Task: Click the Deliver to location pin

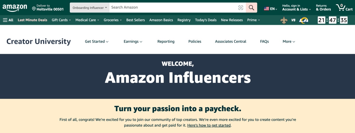Action: tap(34, 8)
